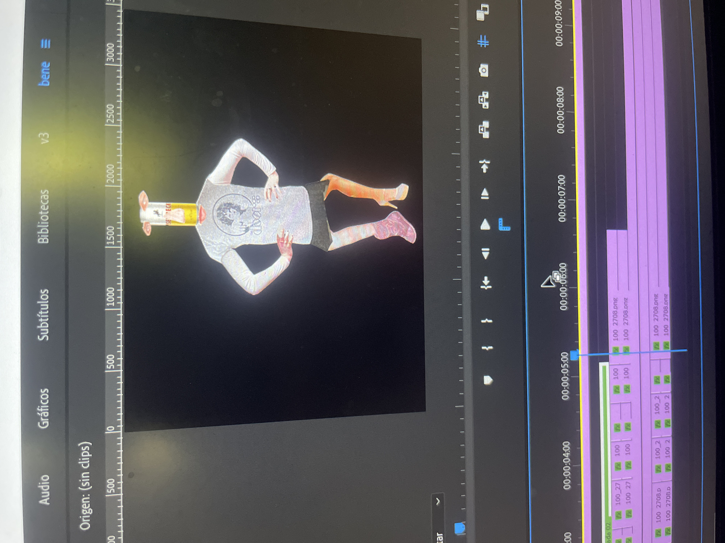This screenshot has width=725, height=543.
Task: Toggle the blue guides grid button
Action: pos(483,41)
